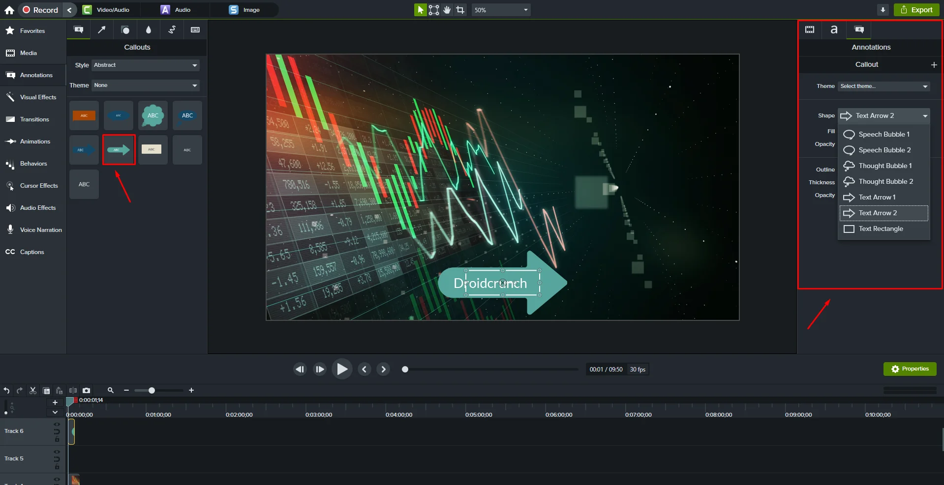This screenshot has height=485, width=944.
Task: Split the clip at the playhead
Action: click(x=73, y=391)
